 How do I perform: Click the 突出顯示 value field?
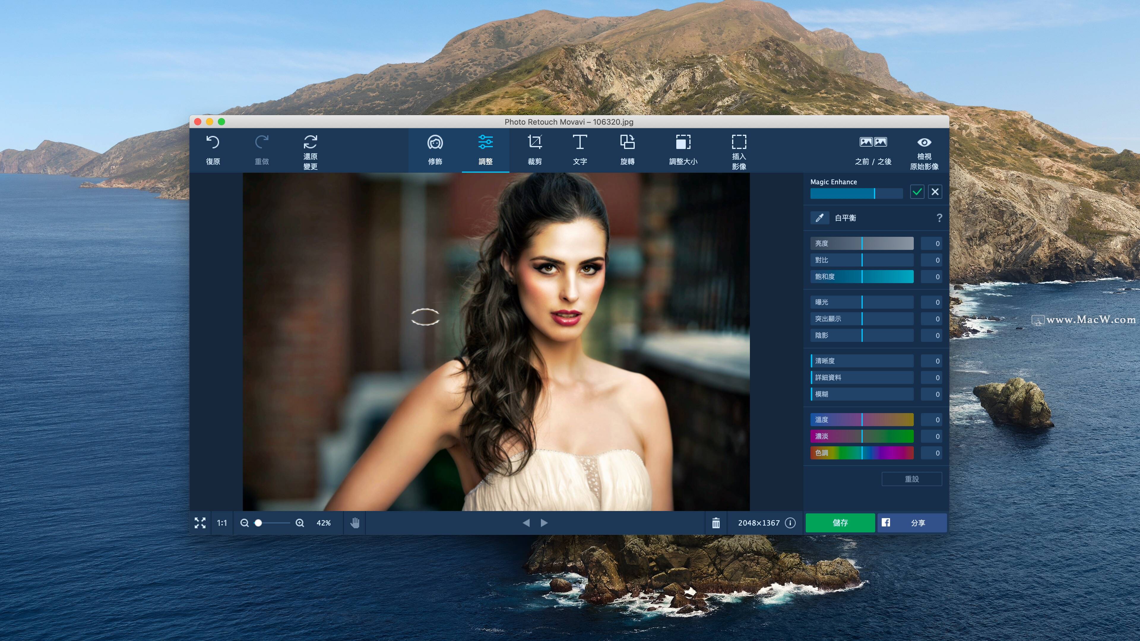point(931,318)
